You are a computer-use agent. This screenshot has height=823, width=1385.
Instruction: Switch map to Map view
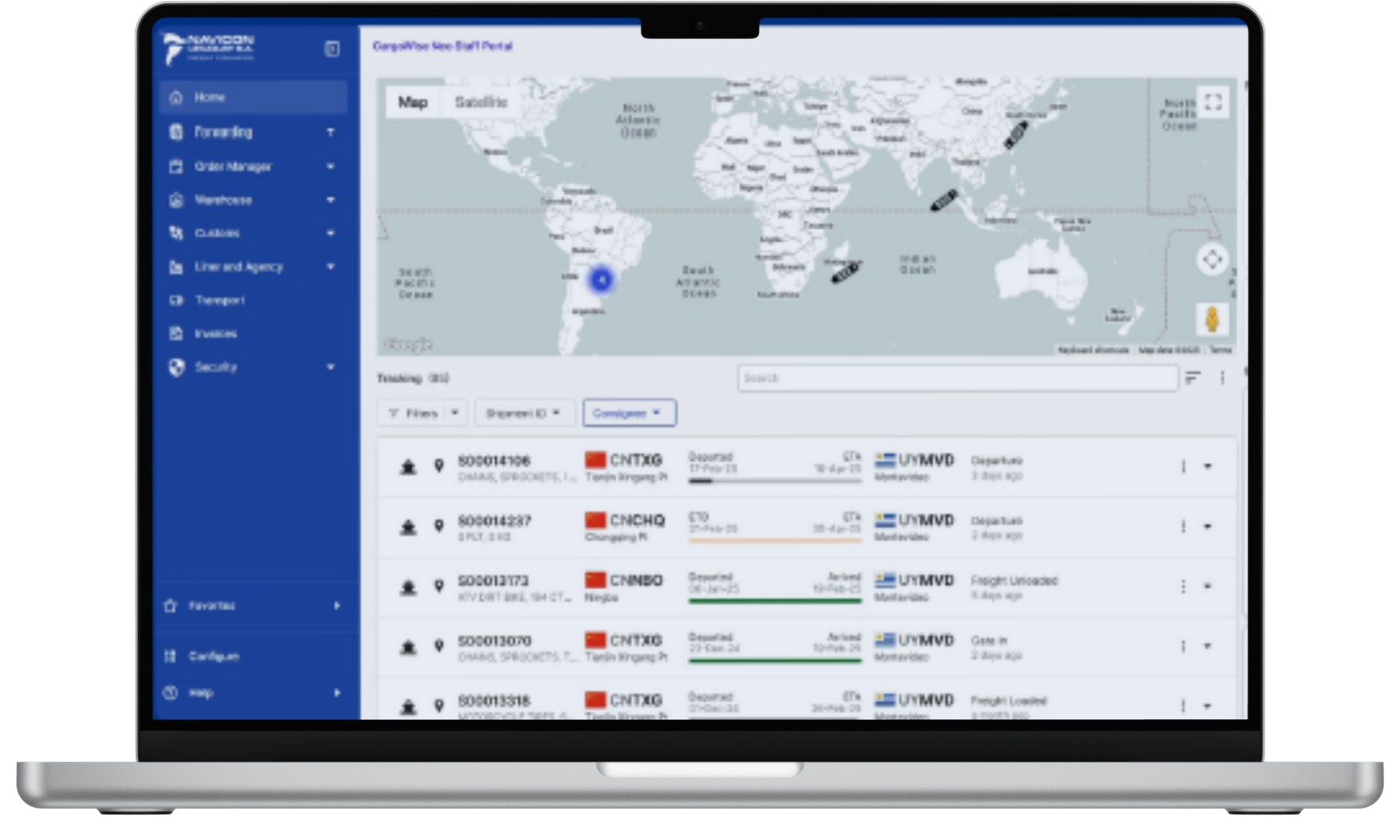click(x=413, y=102)
